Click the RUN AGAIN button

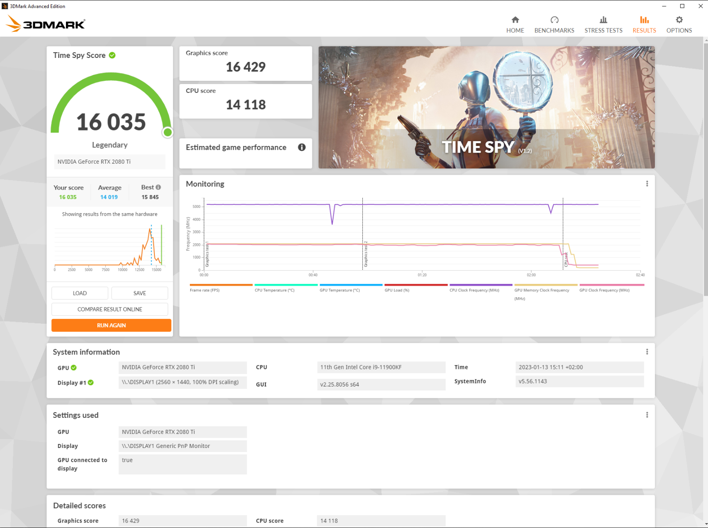(112, 325)
